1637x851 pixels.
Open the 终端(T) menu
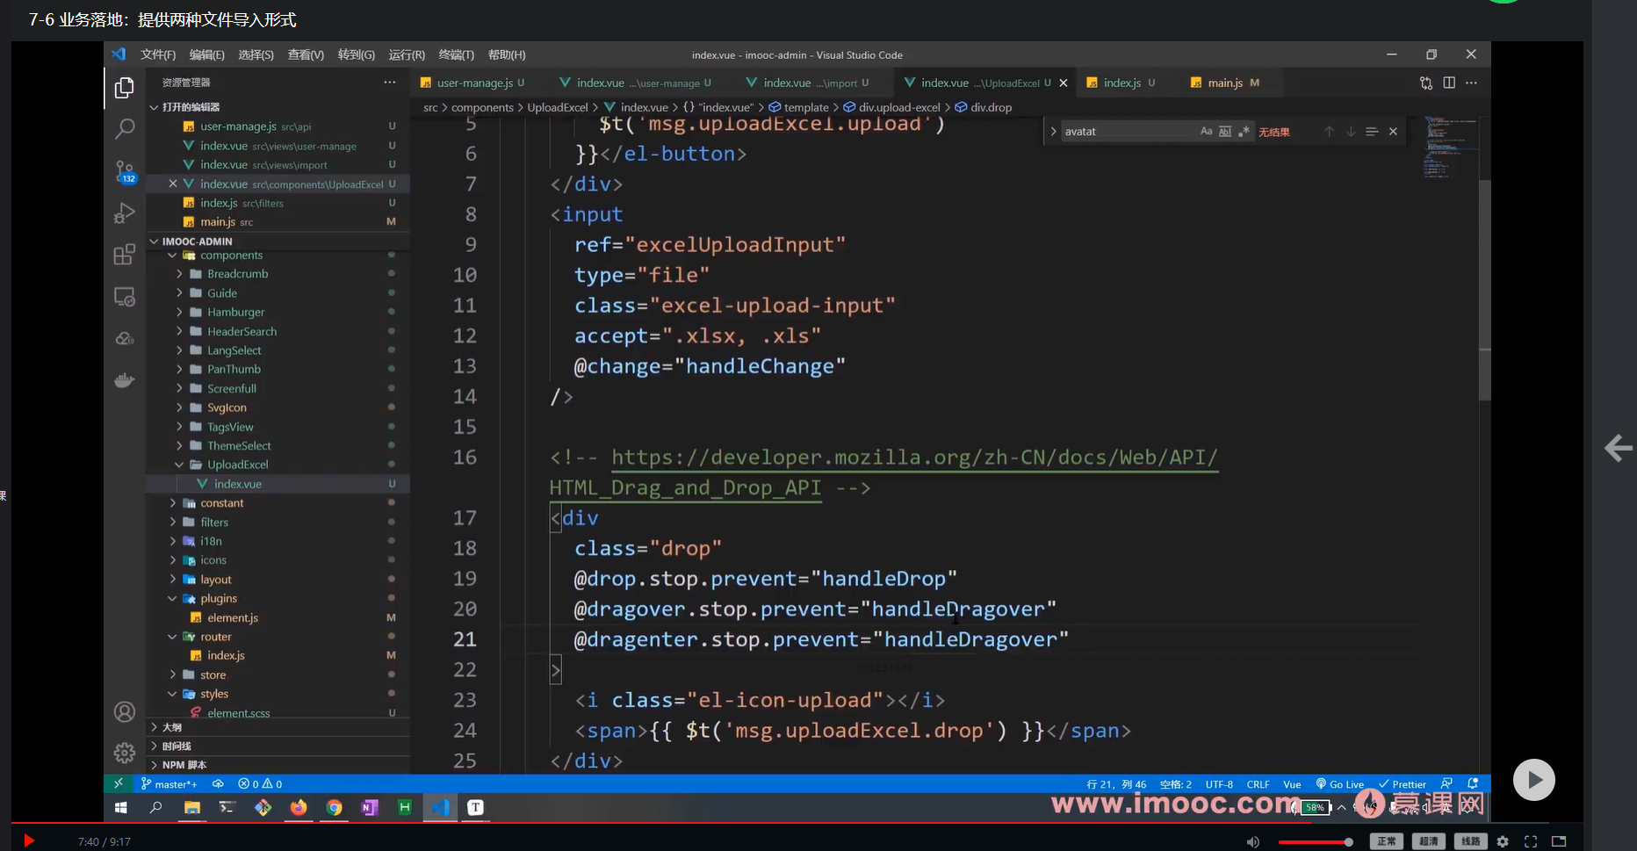456,54
